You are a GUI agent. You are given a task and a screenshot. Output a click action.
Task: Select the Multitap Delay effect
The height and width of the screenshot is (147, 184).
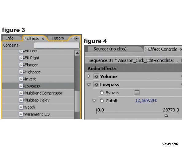38,100
